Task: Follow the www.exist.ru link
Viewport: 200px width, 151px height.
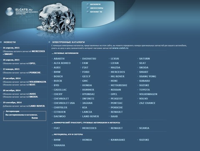Action: tap(120, 48)
